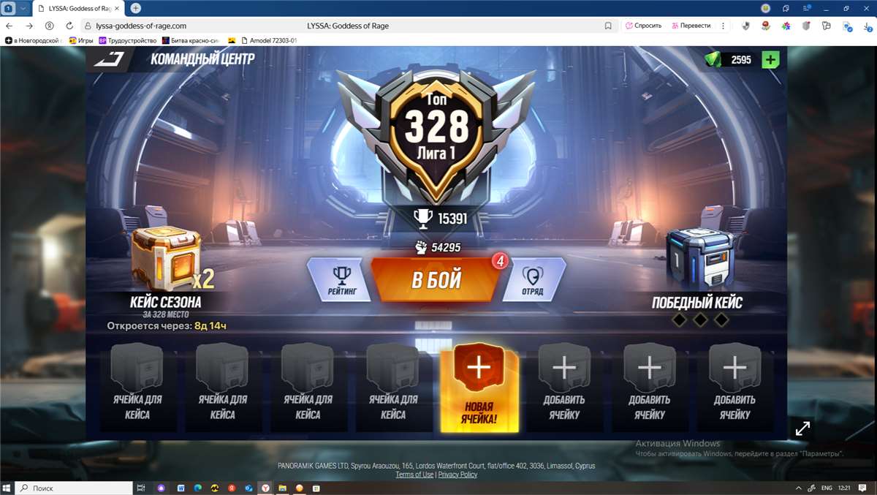Click the lock icon in the address bar
This screenshot has height=495, width=877.
(x=88, y=26)
